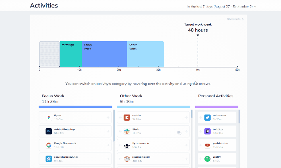Screen dimensions: 281x168
Task: Move Google Documents right with its arrow
Action: [108, 145]
